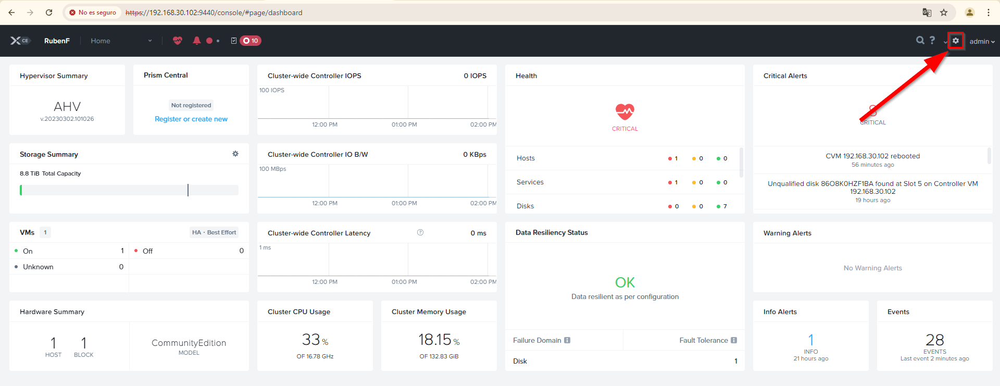Open the alerts bell icon

point(196,41)
